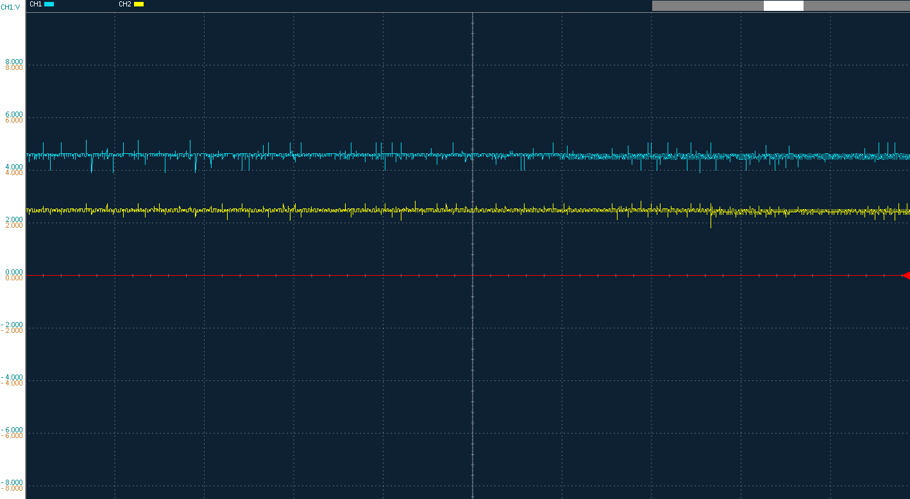
Task: Click the red trigger level marker arrow
Action: [906, 275]
